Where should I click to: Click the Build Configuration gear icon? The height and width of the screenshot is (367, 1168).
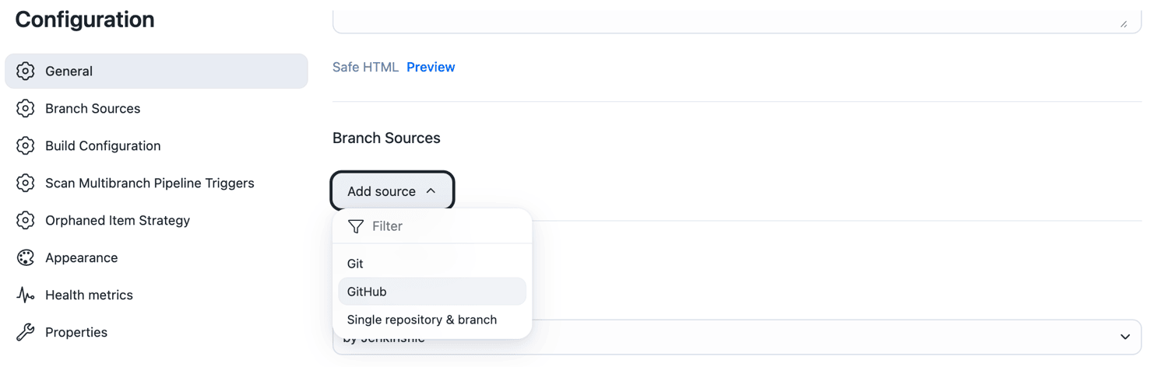point(26,145)
